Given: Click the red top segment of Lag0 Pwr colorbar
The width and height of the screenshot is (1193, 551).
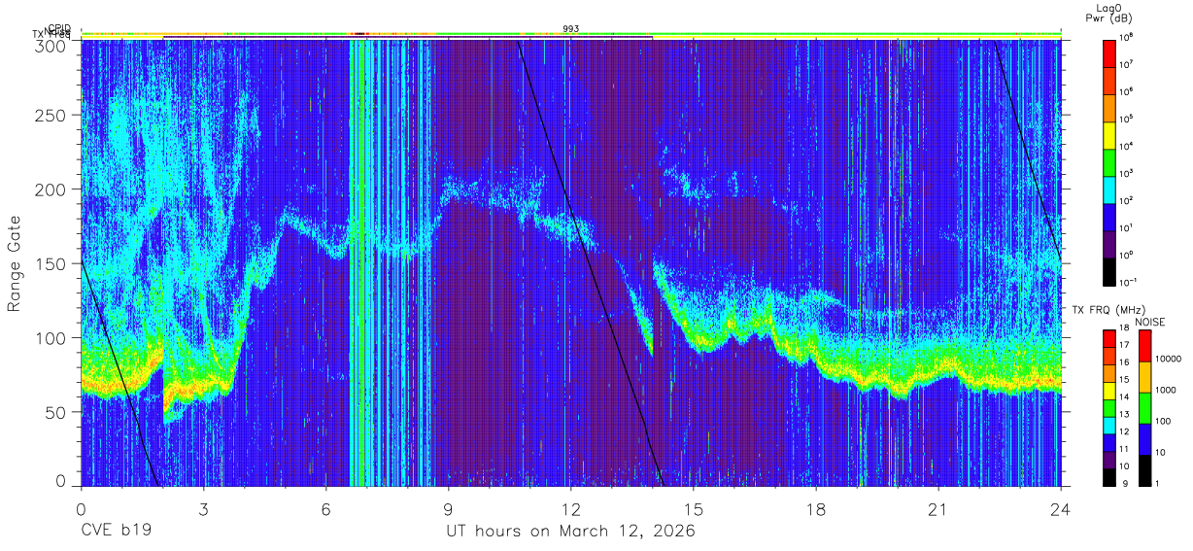Looking at the screenshot, I should (x=1109, y=52).
